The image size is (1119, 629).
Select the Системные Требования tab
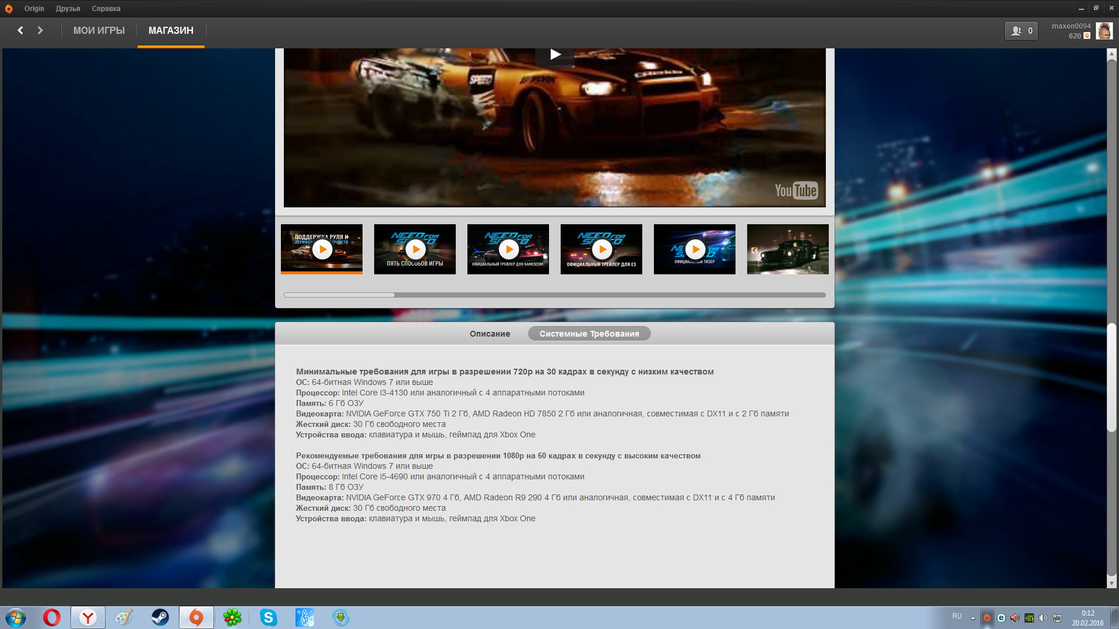click(x=589, y=334)
